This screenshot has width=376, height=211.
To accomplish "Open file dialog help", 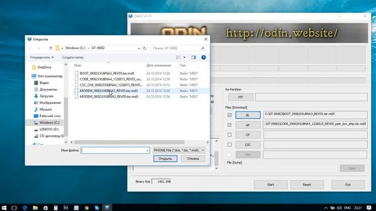I will (204, 57).
